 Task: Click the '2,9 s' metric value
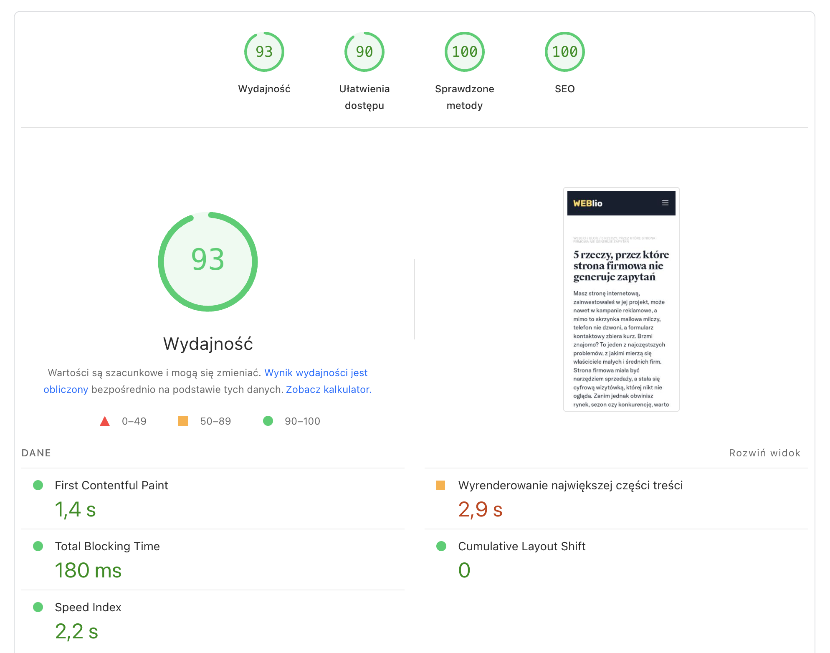(480, 509)
